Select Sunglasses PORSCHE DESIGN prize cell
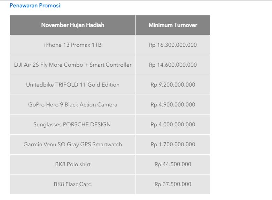This screenshot has width=272, height=200. point(73,125)
